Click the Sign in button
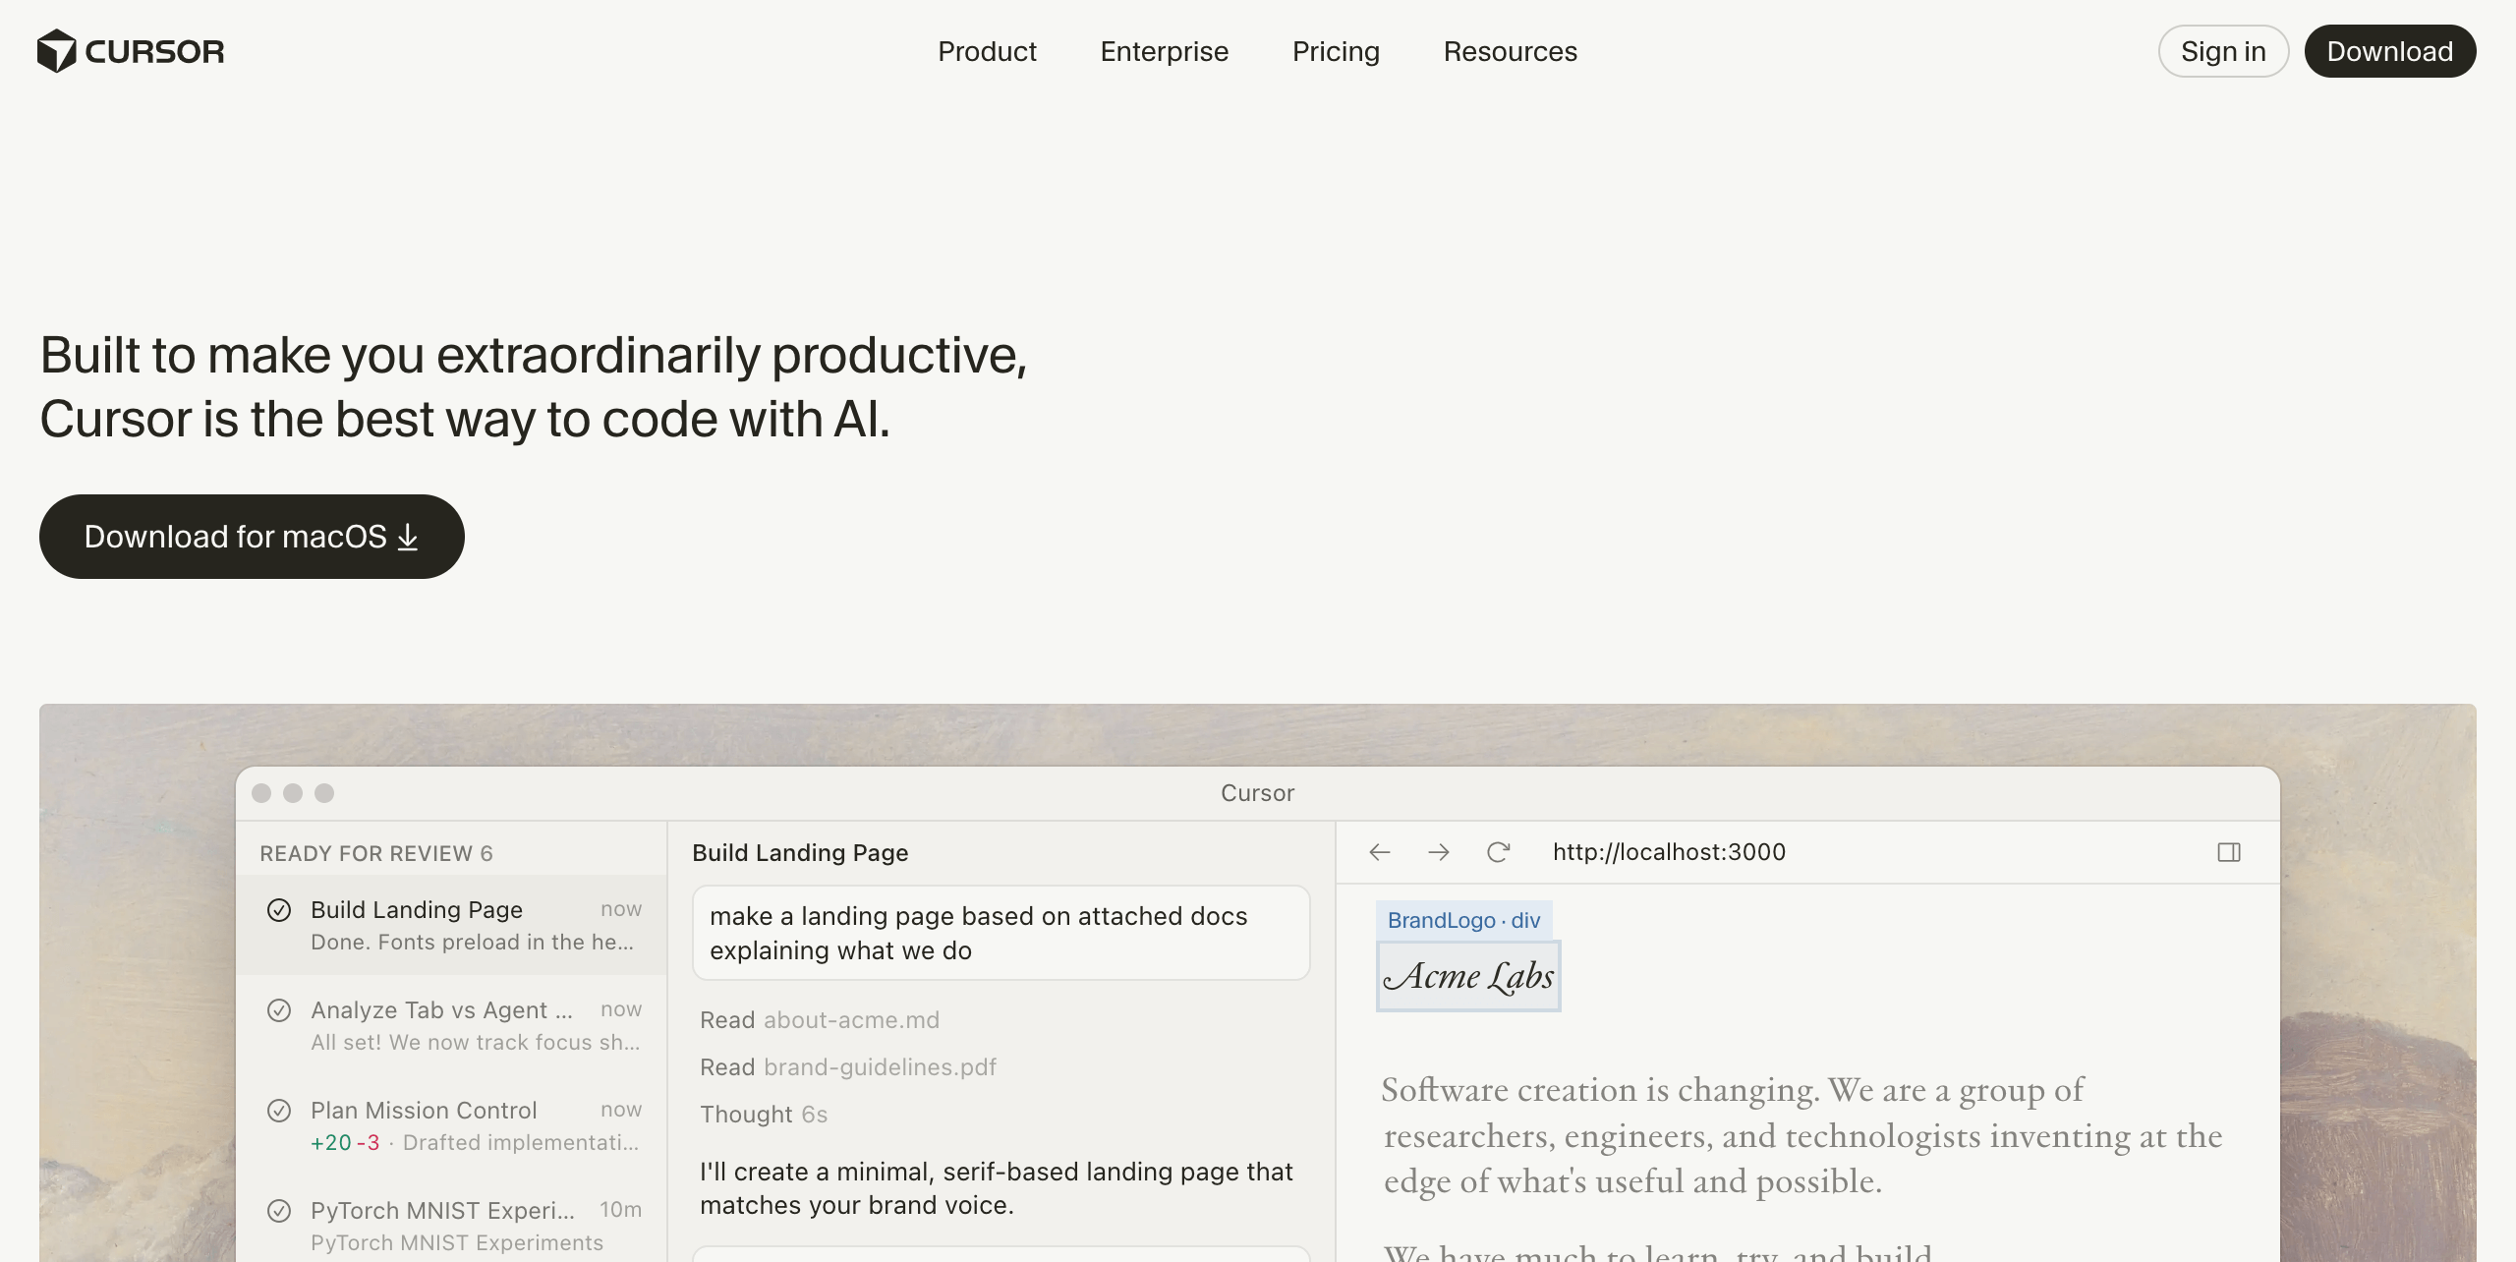The image size is (2516, 1262). [x=2223, y=51]
